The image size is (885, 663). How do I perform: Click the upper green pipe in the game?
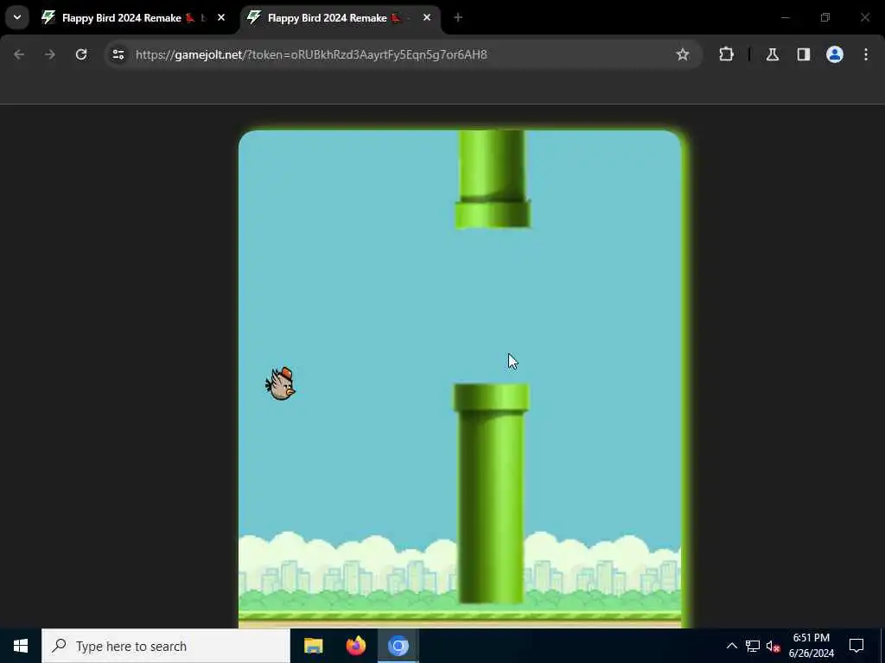[x=492, y=180]
